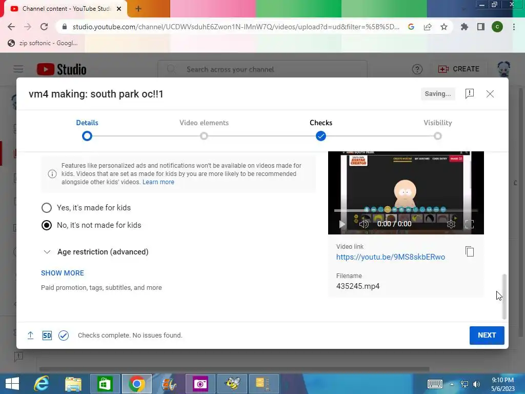Image resolution: width=525 pixels, height=394 pixels.
Task: Open Internet Explorer from taskbar
Action: point(42,384)
